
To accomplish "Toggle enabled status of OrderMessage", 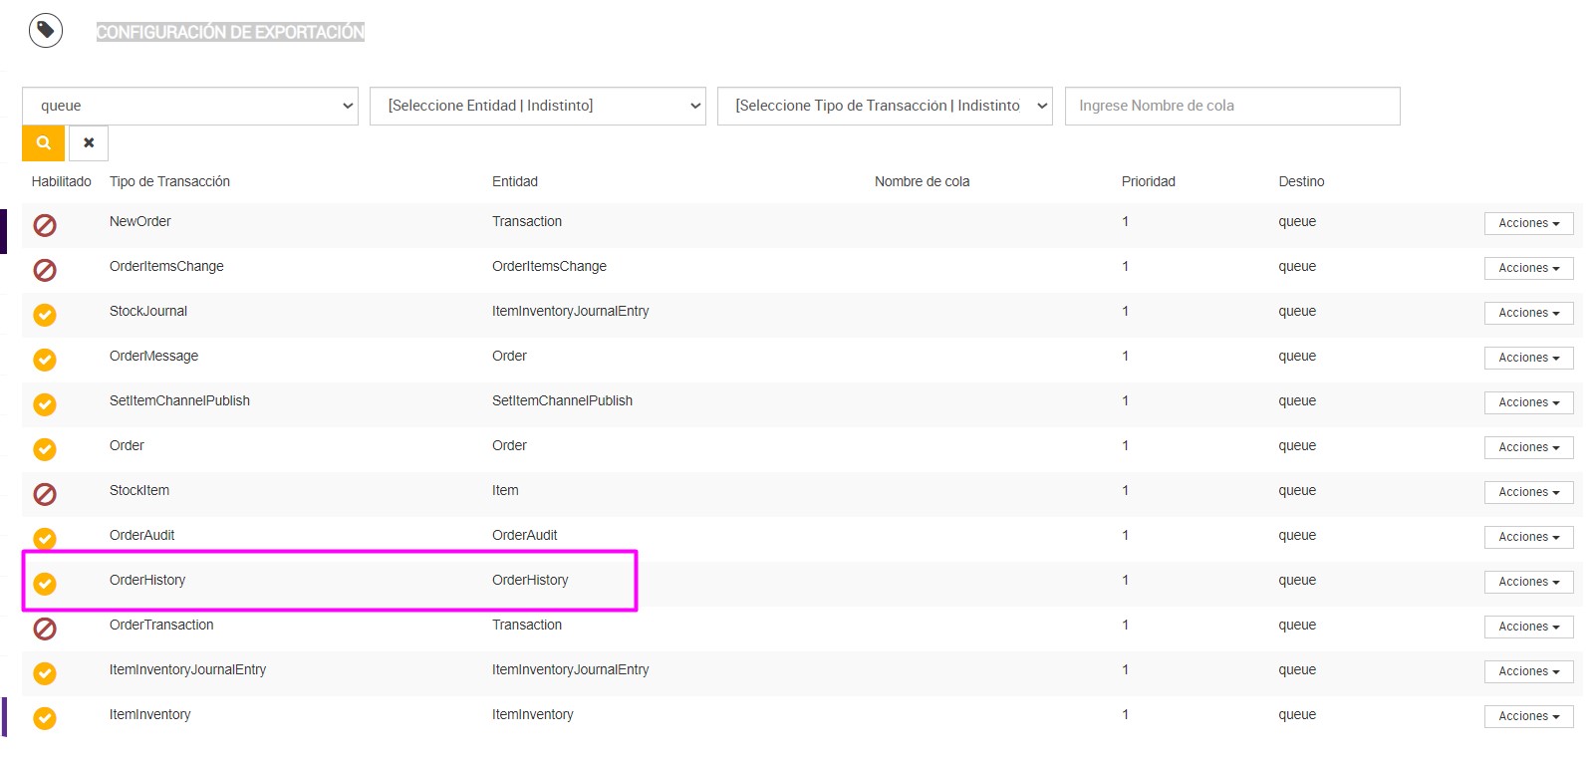I will pos(45,360).
